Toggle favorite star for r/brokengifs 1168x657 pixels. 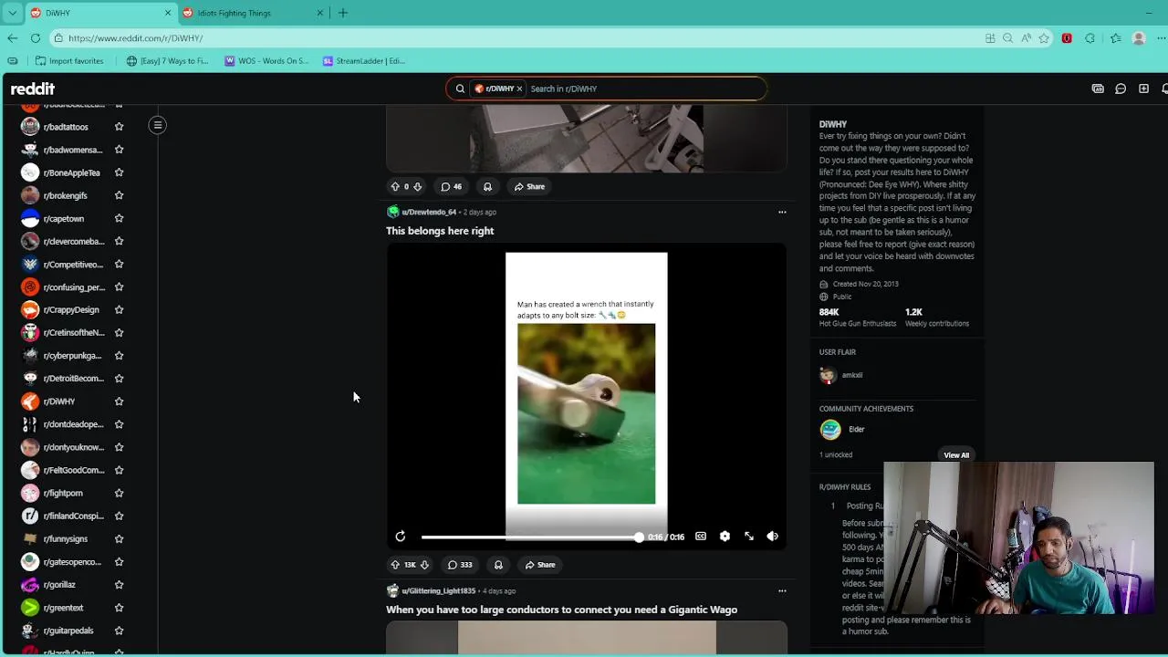[x=119, y=195]
